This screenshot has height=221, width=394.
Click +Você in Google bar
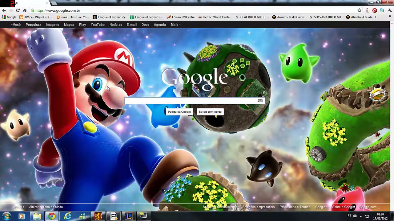16,25
